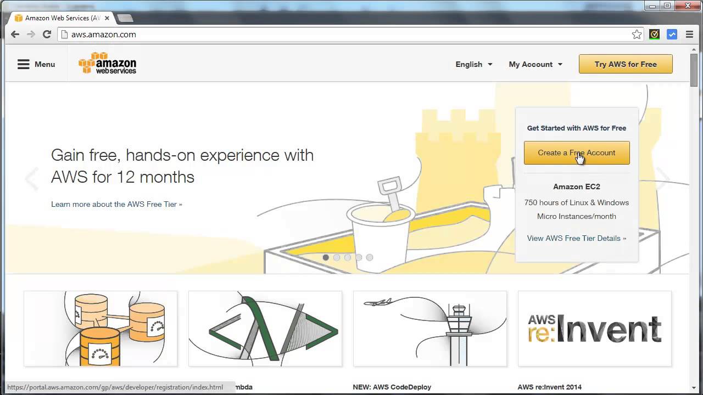The height and width of the screenshot is (395, 703).
Task: Click the page scrollbar thumb
Action: (694, 71)
